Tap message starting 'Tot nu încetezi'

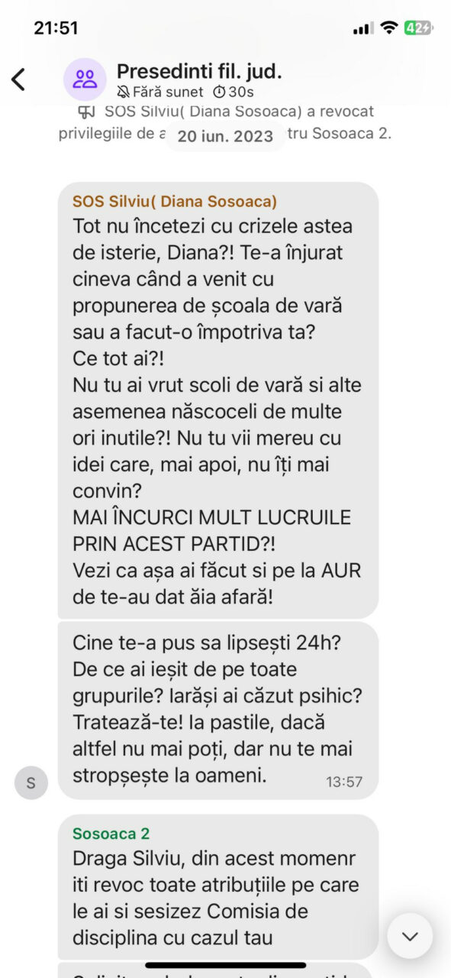click(x=218, y=400)
